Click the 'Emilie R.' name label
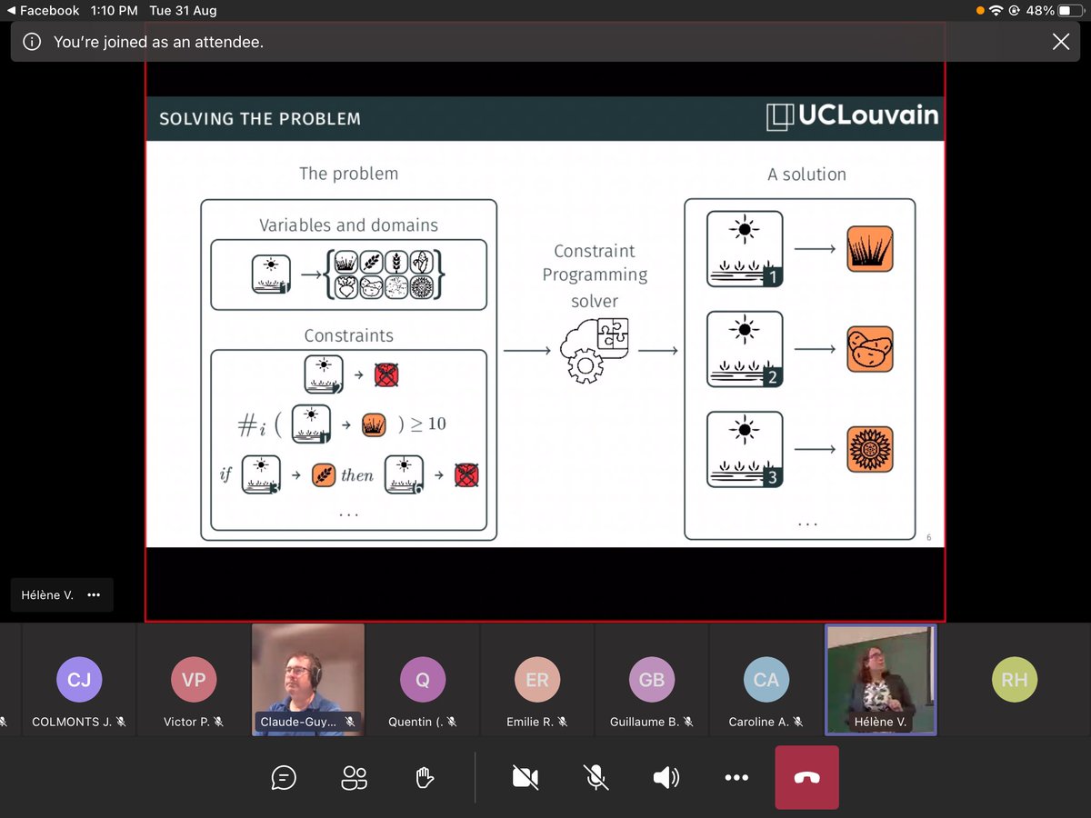This screenshot has height=818, width=1091. pos(529,722)
